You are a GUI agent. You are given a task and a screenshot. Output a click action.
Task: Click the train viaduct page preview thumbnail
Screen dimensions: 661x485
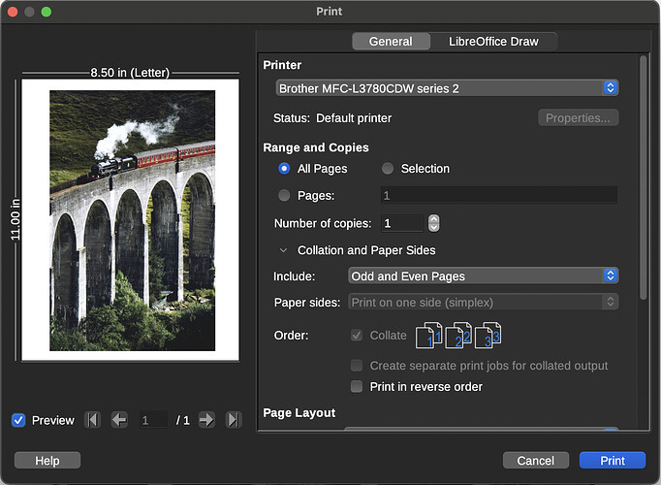point(132,220)
